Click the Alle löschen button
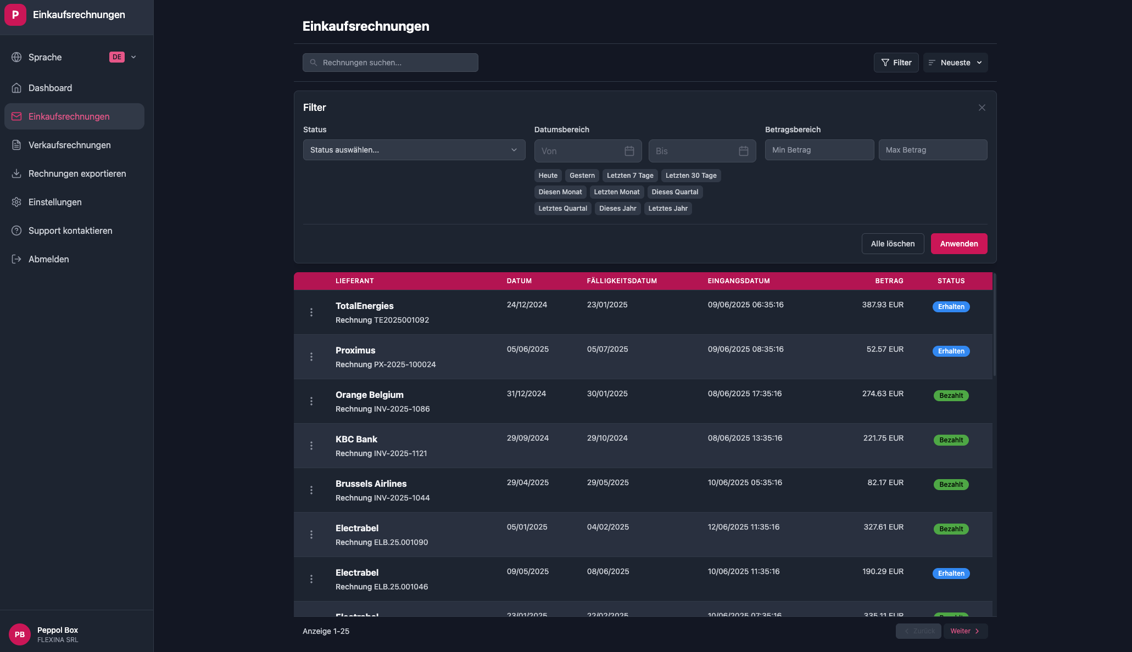Screen dimensions: 1132x652 coord(893,244)
